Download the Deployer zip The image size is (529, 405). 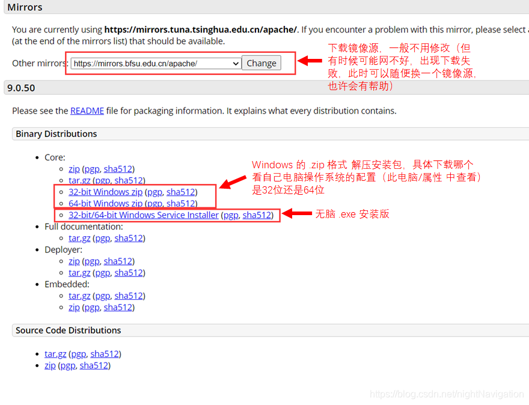point(74,261)
